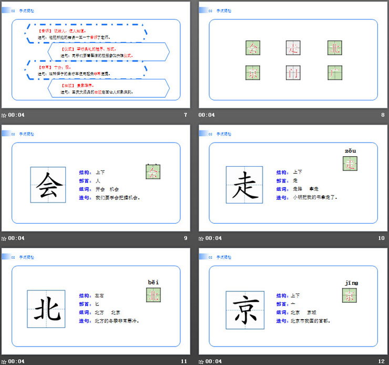
Task: Click the transition star icon under slide 7
Action: [4, 115]
